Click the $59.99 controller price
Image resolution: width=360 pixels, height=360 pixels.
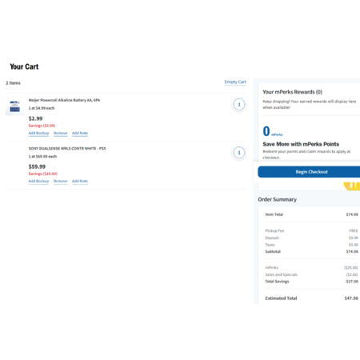tap(37, 166)
